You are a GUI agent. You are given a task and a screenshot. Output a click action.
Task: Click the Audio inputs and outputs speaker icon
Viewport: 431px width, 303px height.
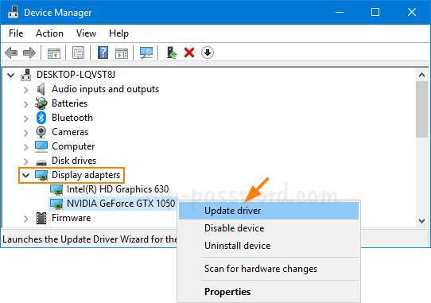tap(41, 89)
